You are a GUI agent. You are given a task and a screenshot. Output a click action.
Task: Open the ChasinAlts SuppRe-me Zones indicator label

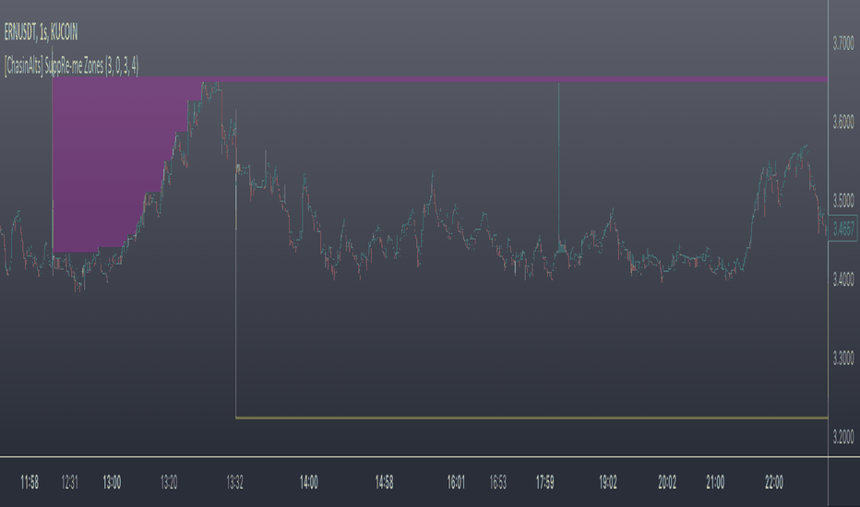71,66
